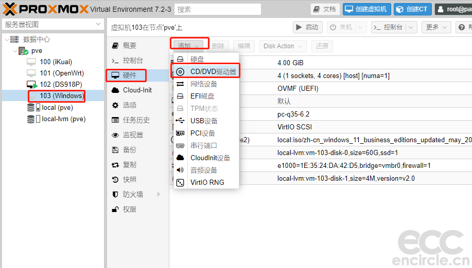Click the 创建虚拟机 button
The width and height of the screenshot is (472, 268).
click(x=366, y=9)
